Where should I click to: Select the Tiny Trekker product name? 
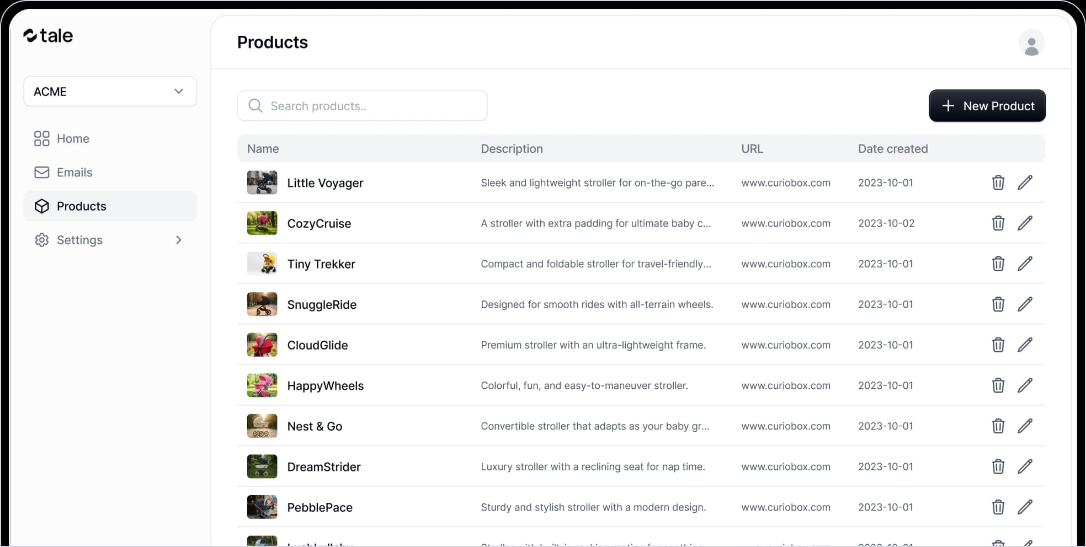(x=321, y=264)
